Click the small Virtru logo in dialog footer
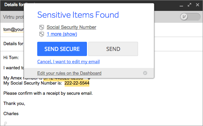The image size is (203, 126). pyautogui.click(x=145, y=73)
